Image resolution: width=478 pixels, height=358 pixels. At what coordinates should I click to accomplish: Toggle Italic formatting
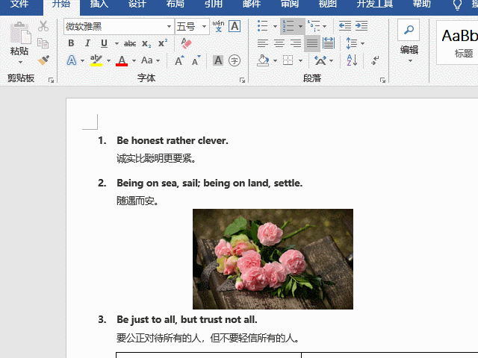[87, 43]
